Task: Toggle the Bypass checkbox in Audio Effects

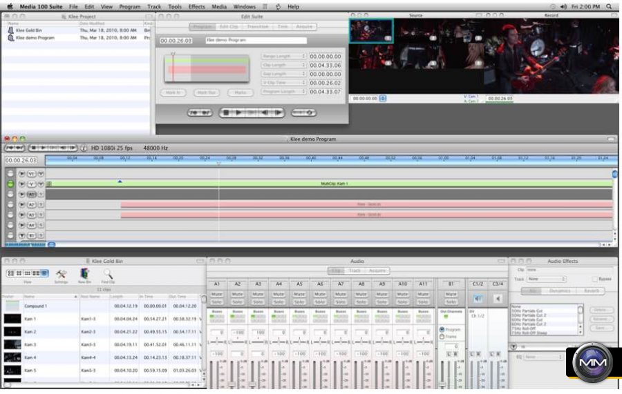Action: point(594,279)
